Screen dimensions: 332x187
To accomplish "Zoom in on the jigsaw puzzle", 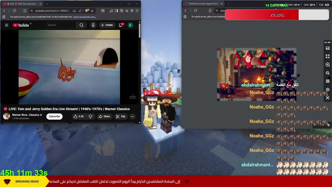I will (328, 65).
